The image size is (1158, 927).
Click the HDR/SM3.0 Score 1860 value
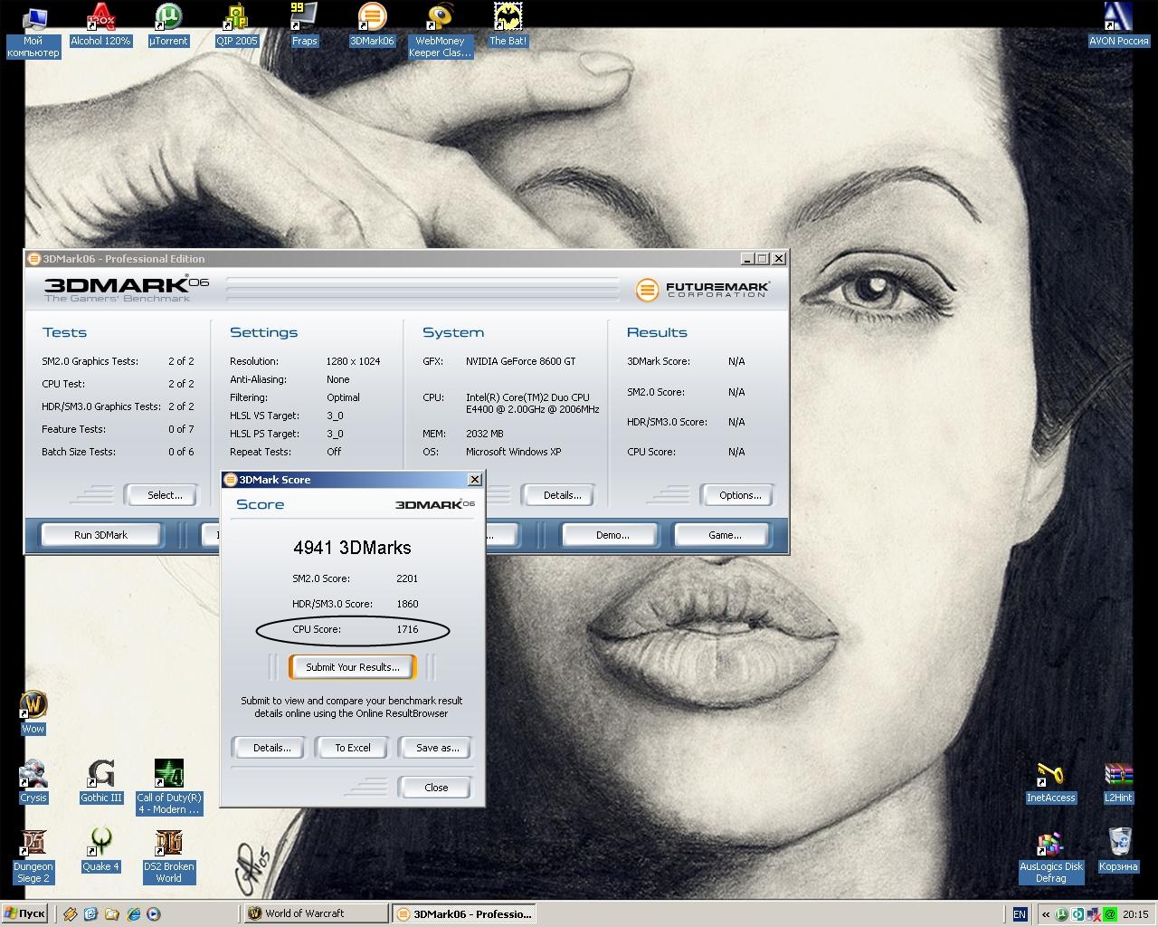[x=407, y=604]
